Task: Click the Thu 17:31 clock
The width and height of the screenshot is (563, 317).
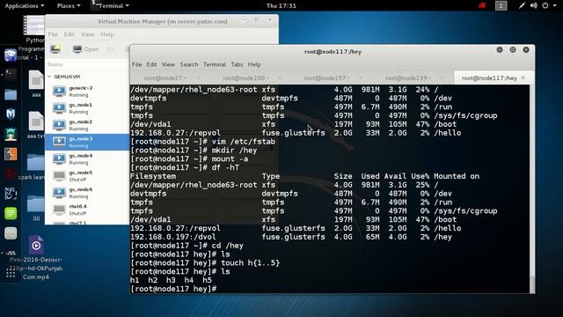Action: [281, 6]
